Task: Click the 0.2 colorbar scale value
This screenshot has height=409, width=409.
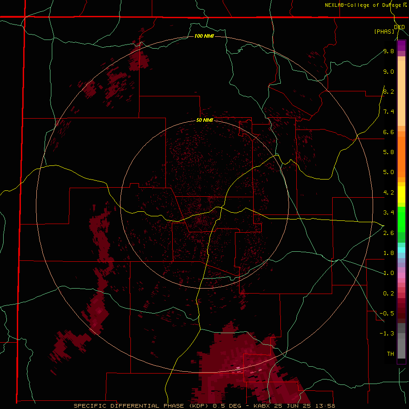Action: [x=389, y=294]
